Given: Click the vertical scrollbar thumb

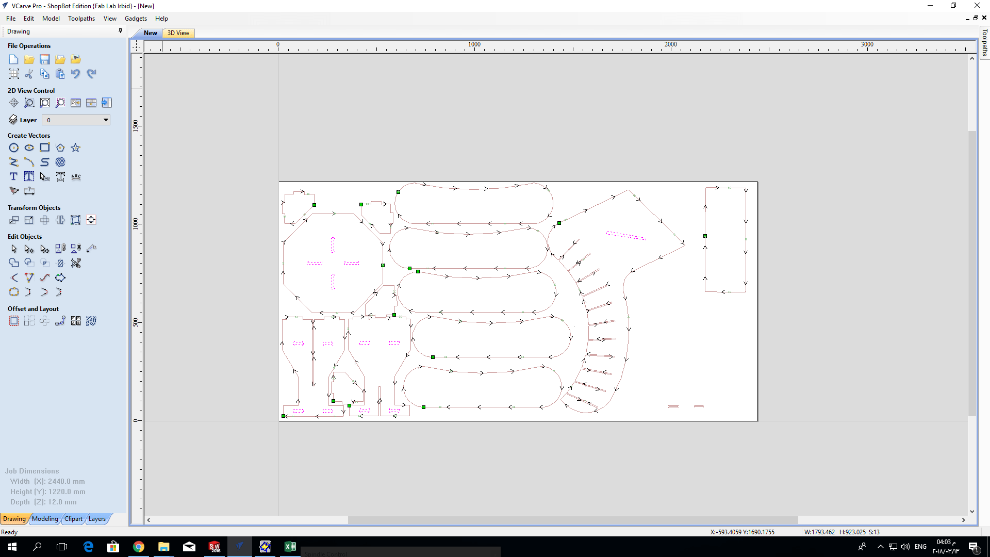Looking at the screenshot, I should coord(972,273).
